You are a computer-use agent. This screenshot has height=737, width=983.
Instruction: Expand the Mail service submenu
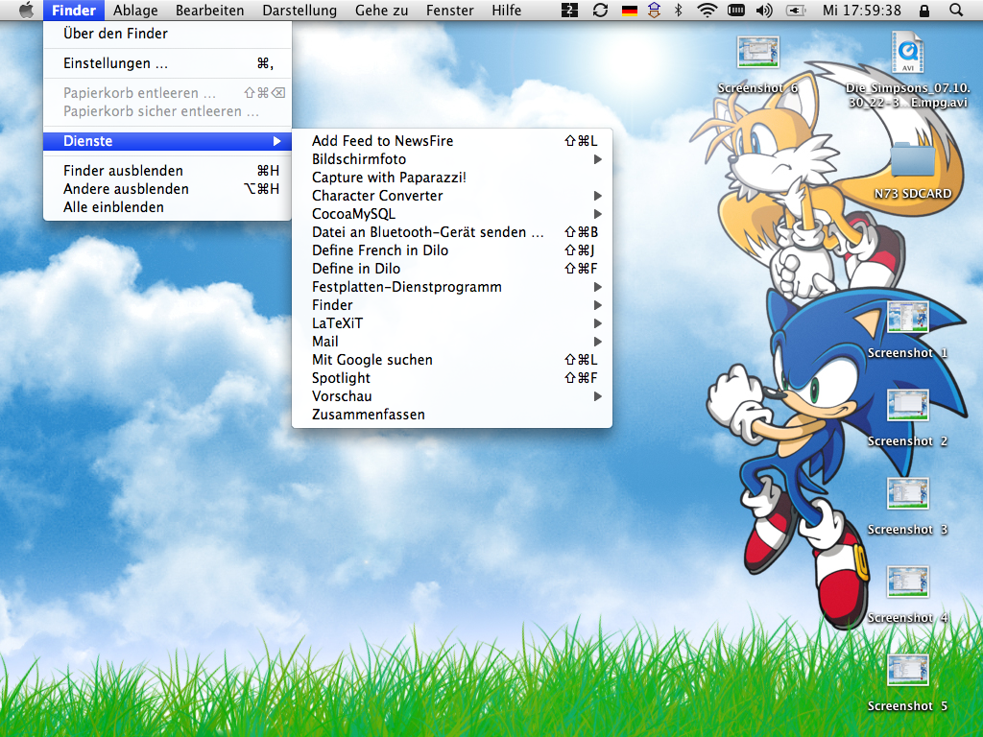pyautogui.click(x=452, y=342)
